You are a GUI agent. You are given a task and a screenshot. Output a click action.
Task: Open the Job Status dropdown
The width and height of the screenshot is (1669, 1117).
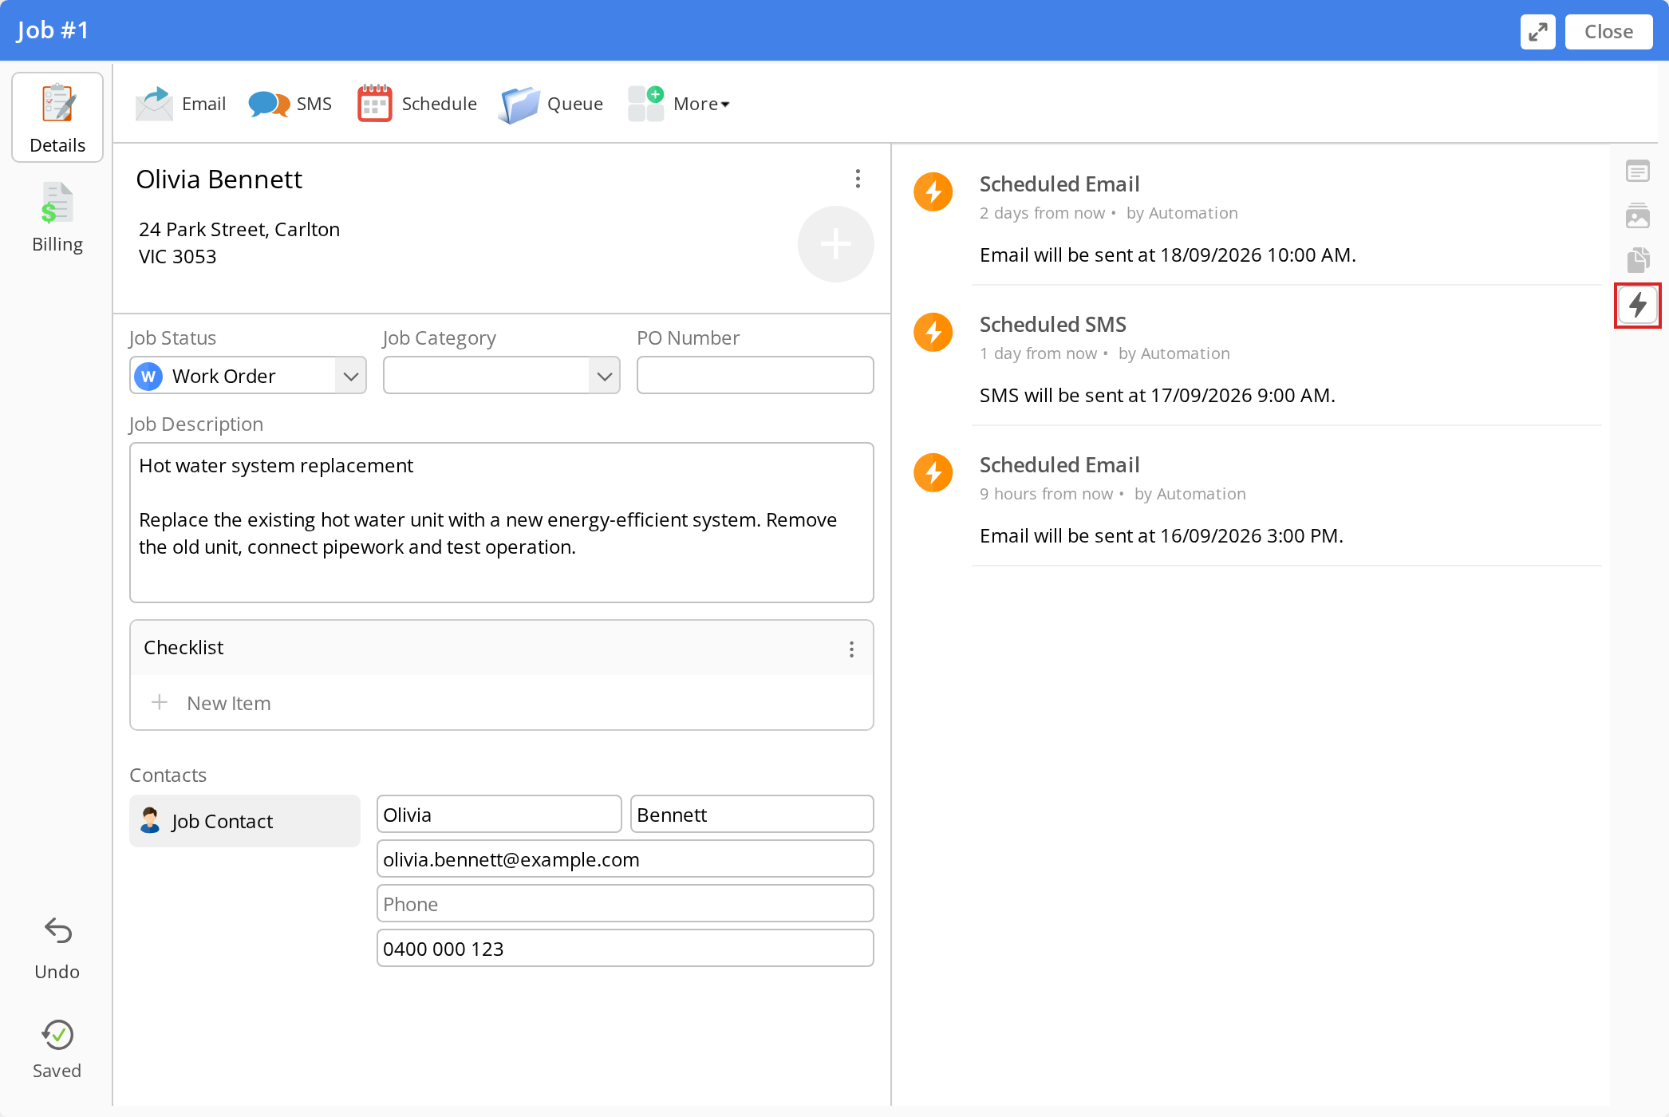248,376
